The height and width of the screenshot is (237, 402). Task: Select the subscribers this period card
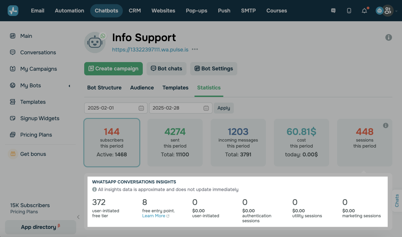click(112, 142)
